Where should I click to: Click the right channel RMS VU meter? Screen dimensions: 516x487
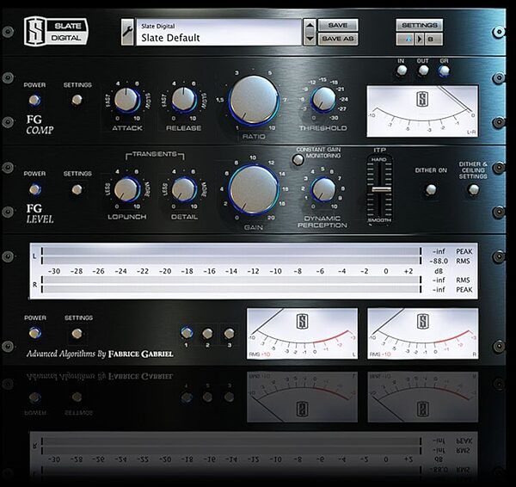click(x=422, y=334)
